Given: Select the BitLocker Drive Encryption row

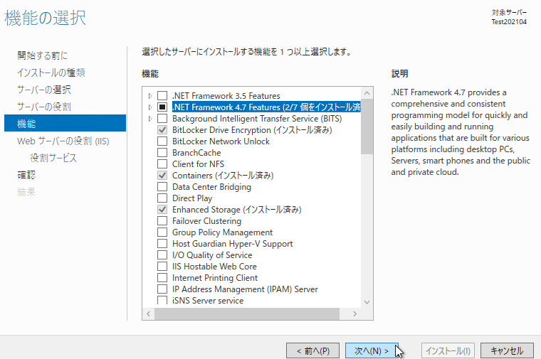Looking at the screenshot, I should tap(252, 130).
